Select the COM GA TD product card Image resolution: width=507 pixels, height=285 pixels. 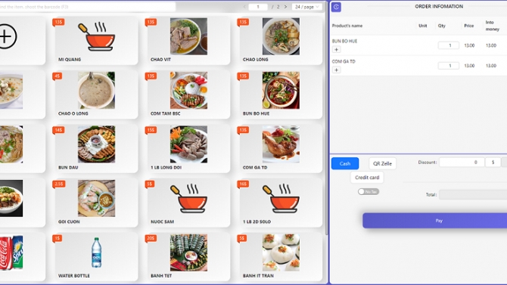click(281, 148)
